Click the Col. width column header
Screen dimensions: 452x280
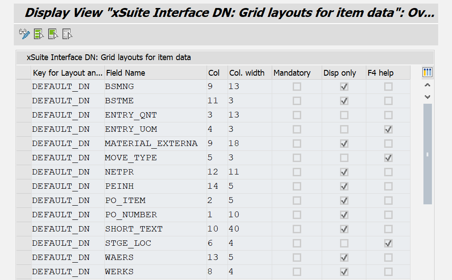pos(247,73)
